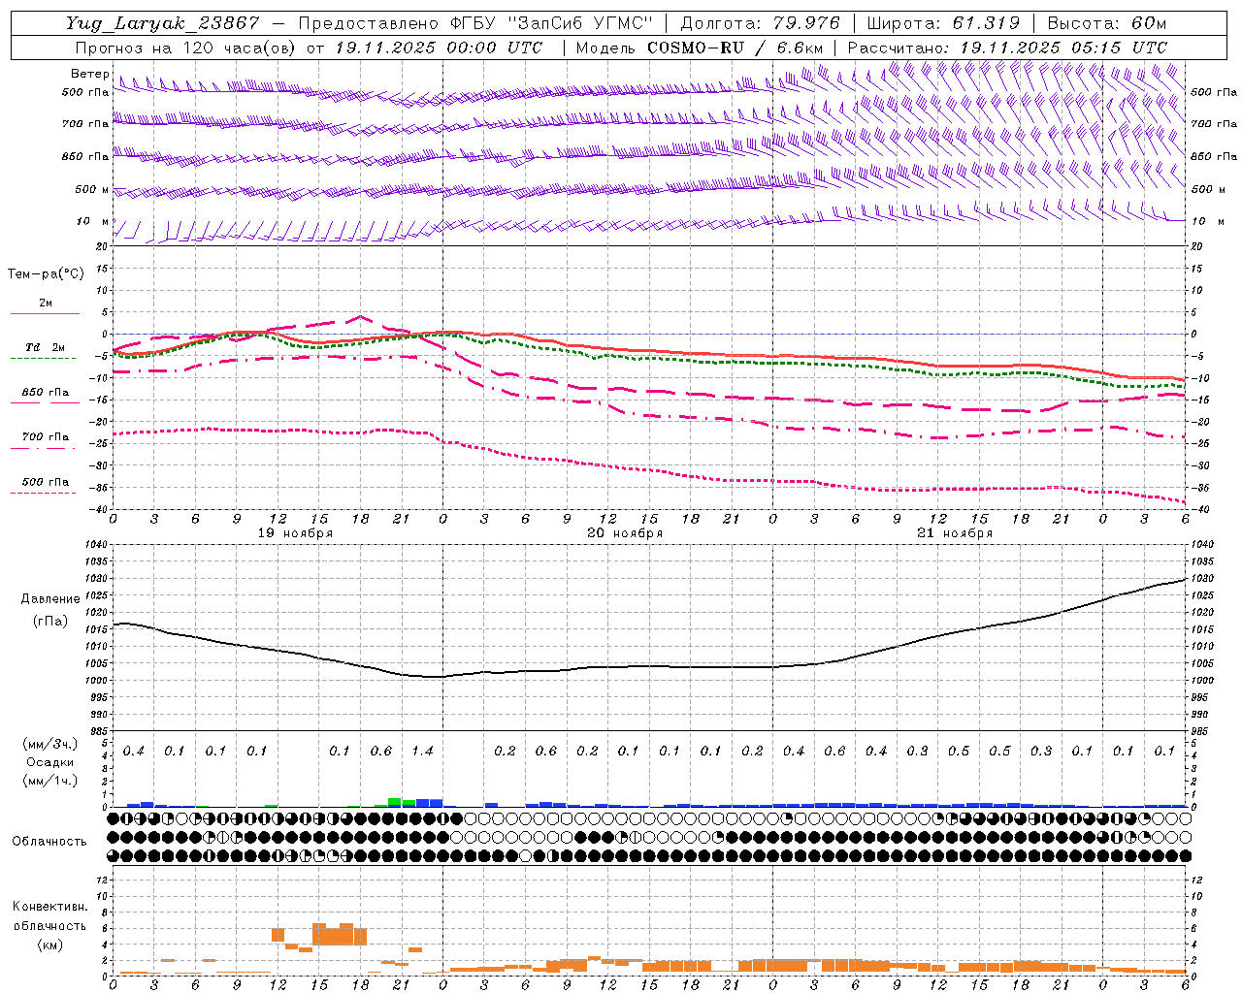Image resolution: width=1242 pixels, height=993 pixels.
Task: Click the date label 19 ноября
Action: 295,533
